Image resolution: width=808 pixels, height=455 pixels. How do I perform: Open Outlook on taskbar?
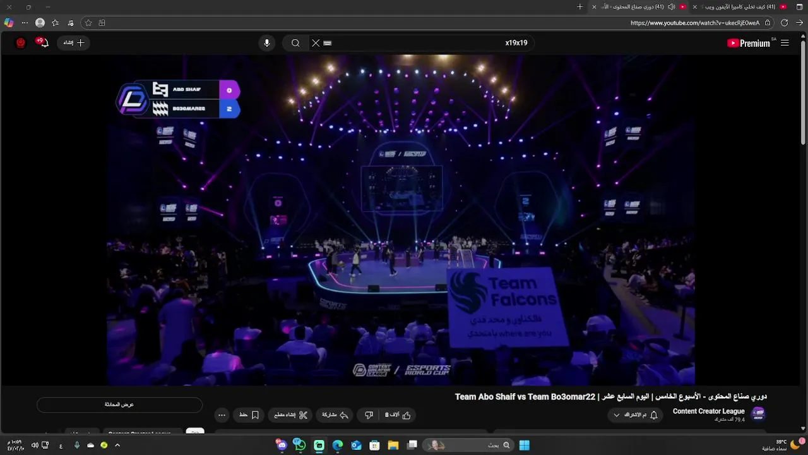click(x=356, y=446)
